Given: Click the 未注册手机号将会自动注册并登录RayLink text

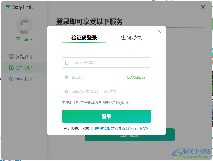Looking at the screenshot, I should tap(95, 102).
